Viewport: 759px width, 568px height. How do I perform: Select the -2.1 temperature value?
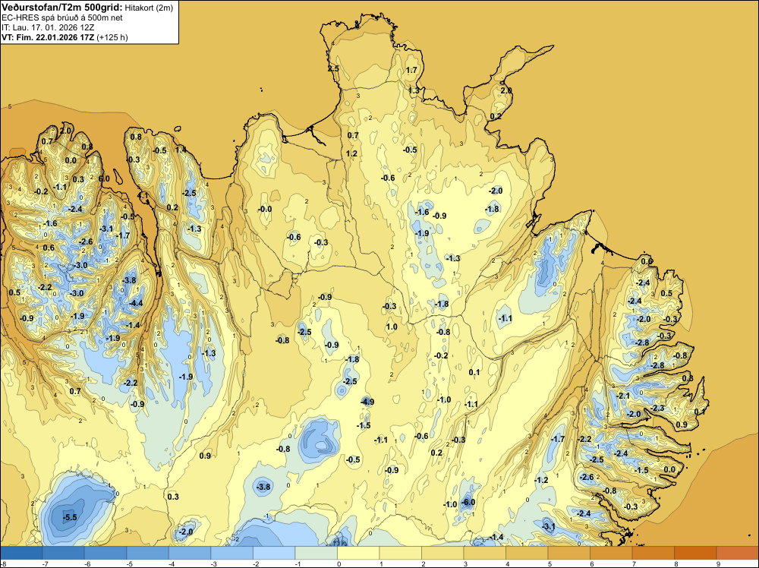pos(623,396)
